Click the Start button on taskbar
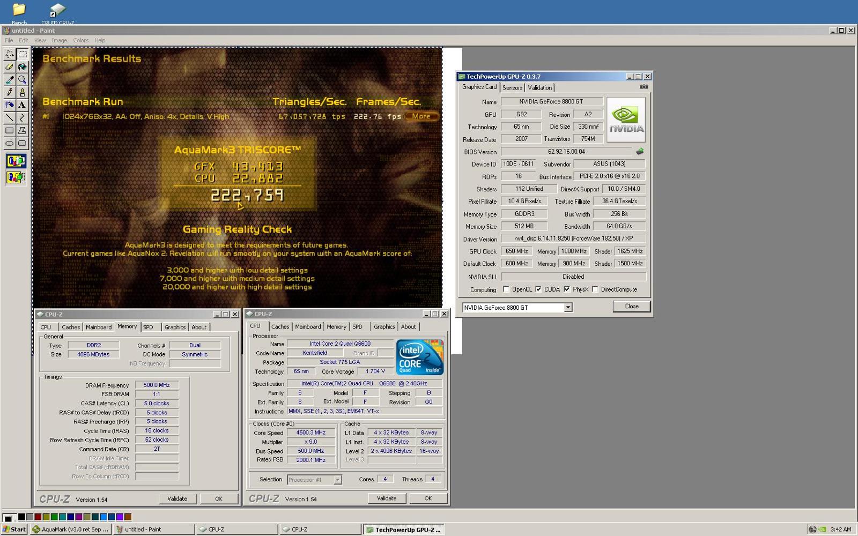Viewport: 858px width, 536px height. [x=14, y=529]
